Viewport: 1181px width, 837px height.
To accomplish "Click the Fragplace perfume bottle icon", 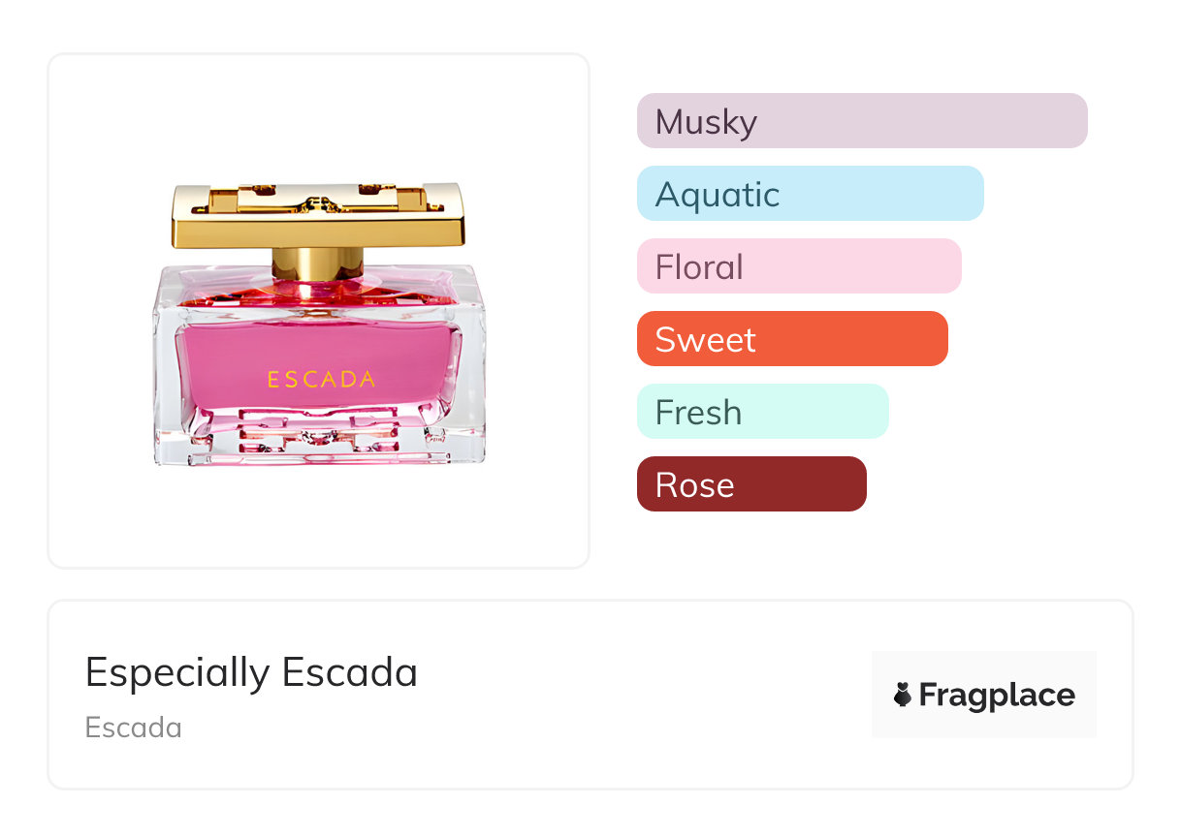I will 903,695.
